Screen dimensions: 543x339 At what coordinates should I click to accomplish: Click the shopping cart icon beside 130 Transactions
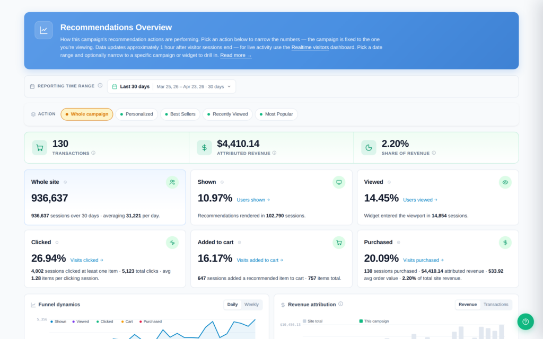(x=39, y=148)
